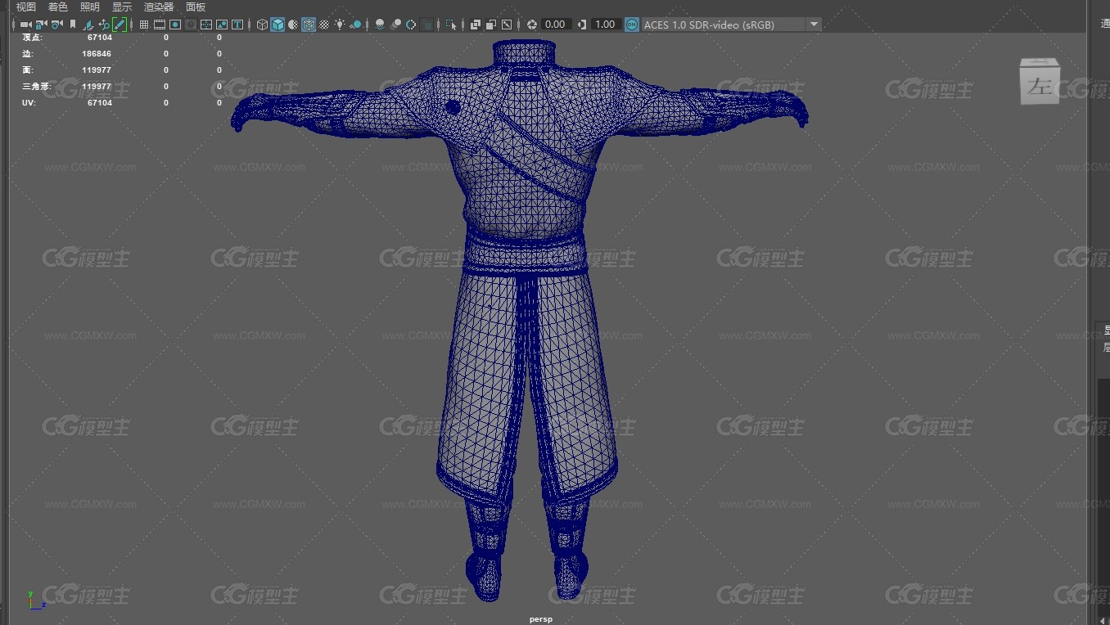Toggle the Lock Camera icon
This screenshot has width=1110, height=625.
pos(41,25)
